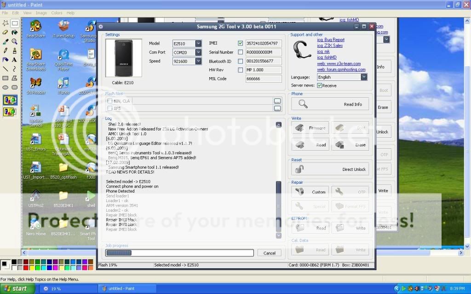Select the Rectangle shape tool in Paint
This screenshot has width=471, height=294.
pos(6,78)
